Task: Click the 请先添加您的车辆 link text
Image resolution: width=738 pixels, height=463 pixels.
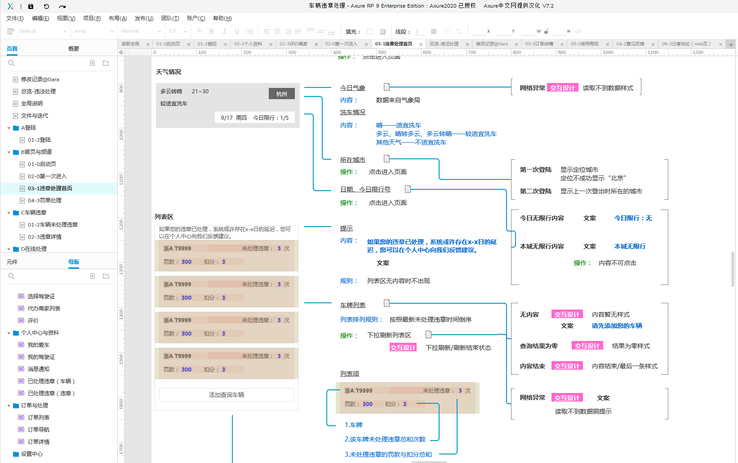Action: [617, 326]
